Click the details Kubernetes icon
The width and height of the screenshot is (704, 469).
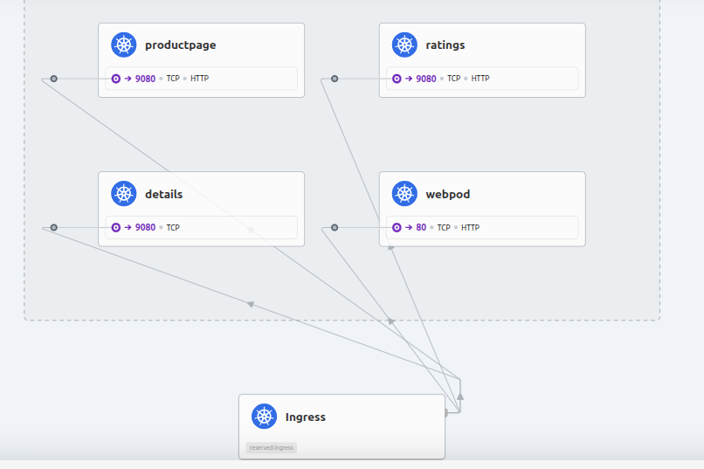click(124, 194)
